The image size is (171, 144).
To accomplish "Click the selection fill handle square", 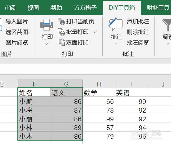I will (x=82, y=140).
